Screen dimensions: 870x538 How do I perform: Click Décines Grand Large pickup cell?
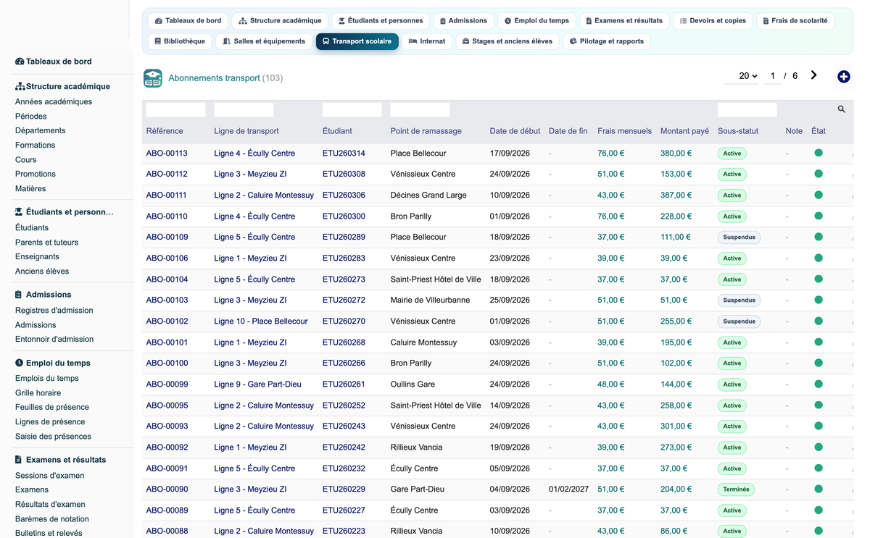[x=428, y=195]
